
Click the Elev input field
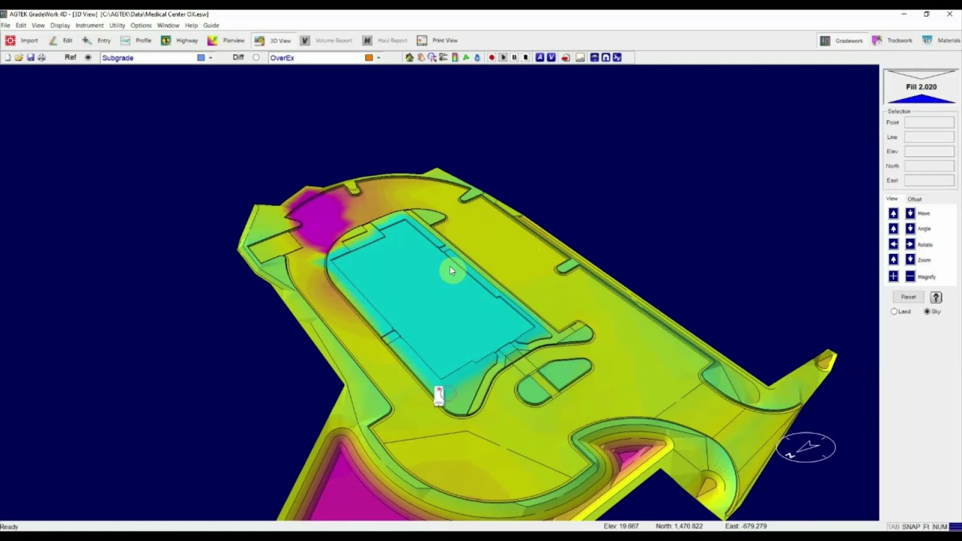coord(929,151)
